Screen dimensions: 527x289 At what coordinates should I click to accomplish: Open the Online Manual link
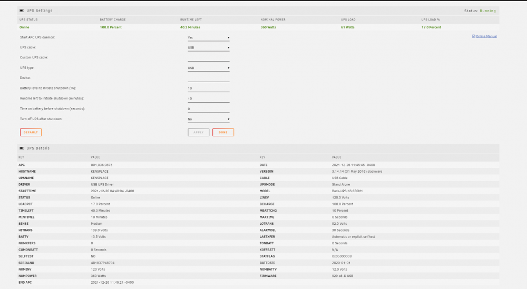coord(486,36)
